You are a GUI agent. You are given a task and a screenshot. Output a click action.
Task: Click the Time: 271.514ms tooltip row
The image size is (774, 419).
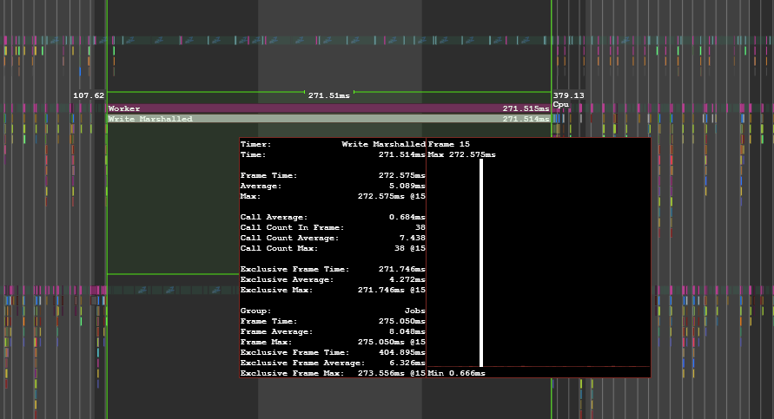click(333, 154)
